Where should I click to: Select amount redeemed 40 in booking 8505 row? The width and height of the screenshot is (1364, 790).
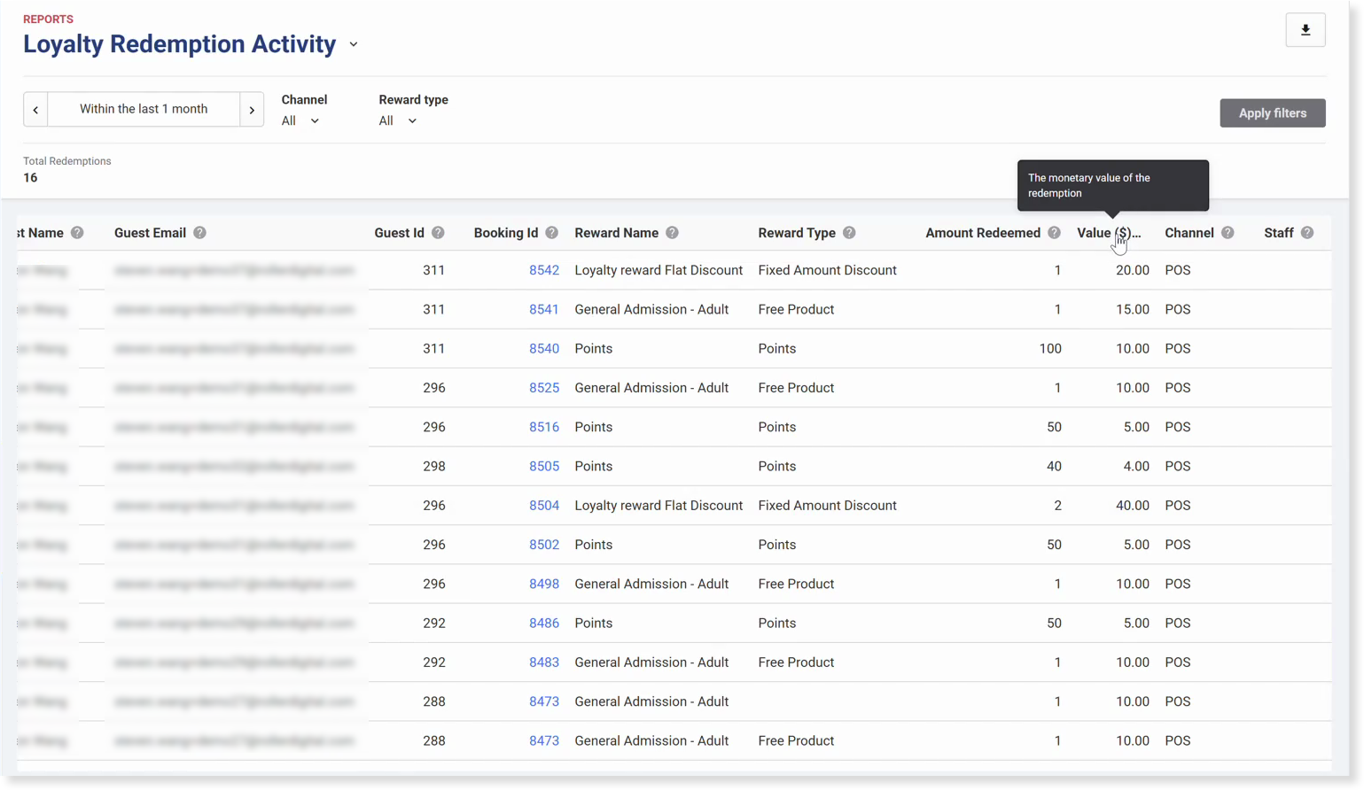[x=1054, y=467]
